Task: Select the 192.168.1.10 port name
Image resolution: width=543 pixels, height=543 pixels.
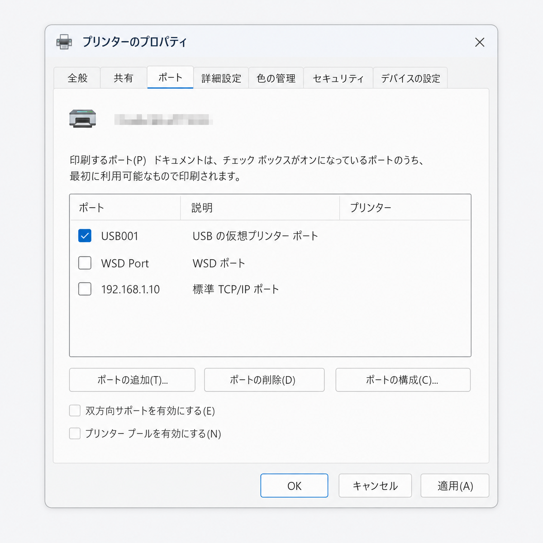Action: click(x=130, y=290)
